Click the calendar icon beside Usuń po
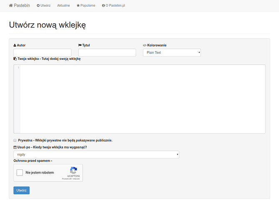Viewport: 279px width, 208px height. [x=15, y=147]
